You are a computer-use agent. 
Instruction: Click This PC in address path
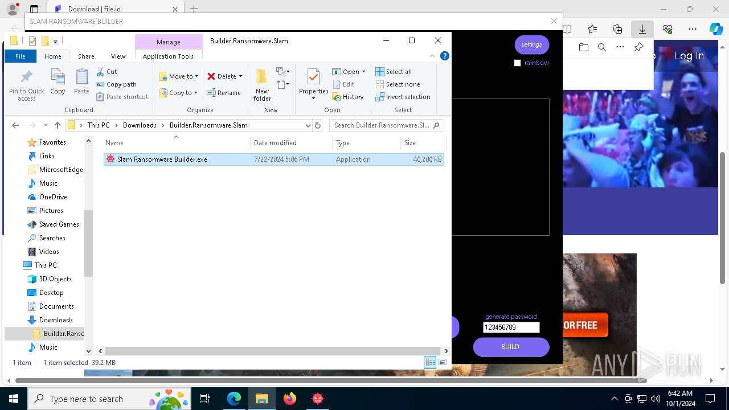pos(99,125)
